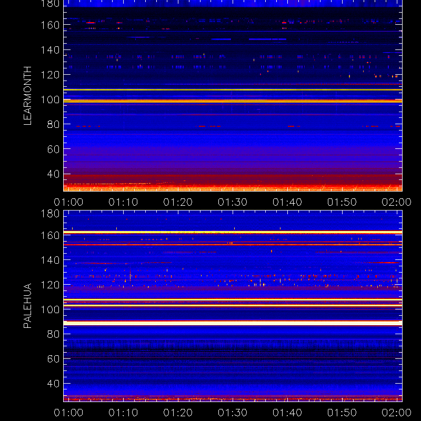Choose the 01:30 time label under PALEHUA plot
The image size is (421, 421).
[233, 413]
